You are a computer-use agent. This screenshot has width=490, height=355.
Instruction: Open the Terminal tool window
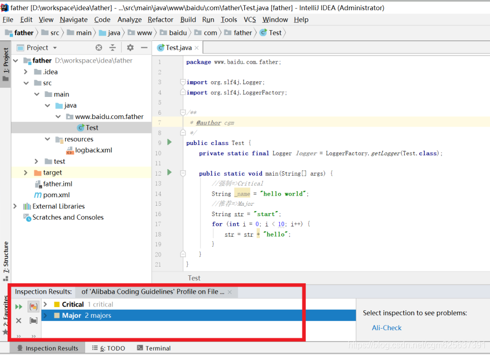[x=154, y=348]
